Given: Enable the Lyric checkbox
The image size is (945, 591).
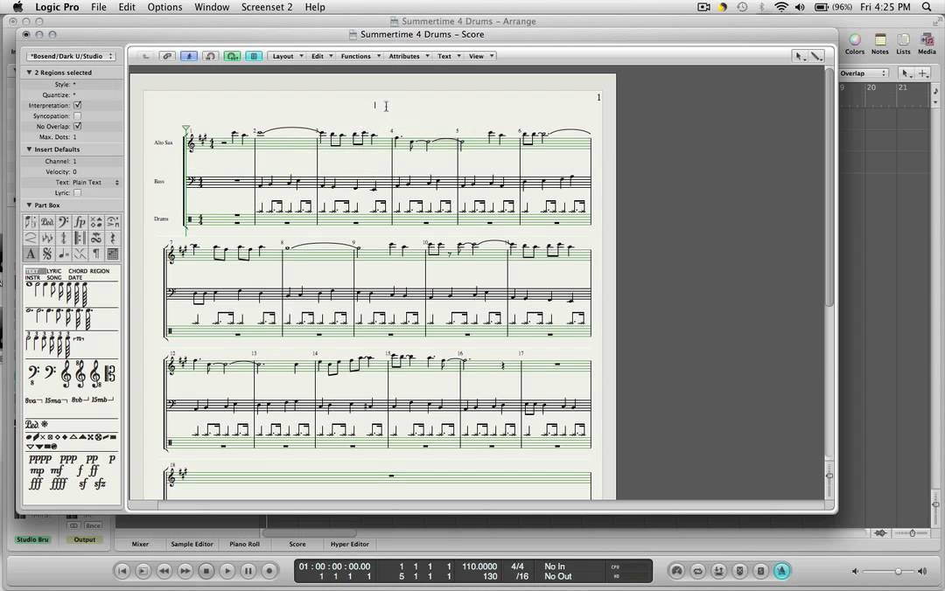Looking at the screenshot, I should coord(77,193).
